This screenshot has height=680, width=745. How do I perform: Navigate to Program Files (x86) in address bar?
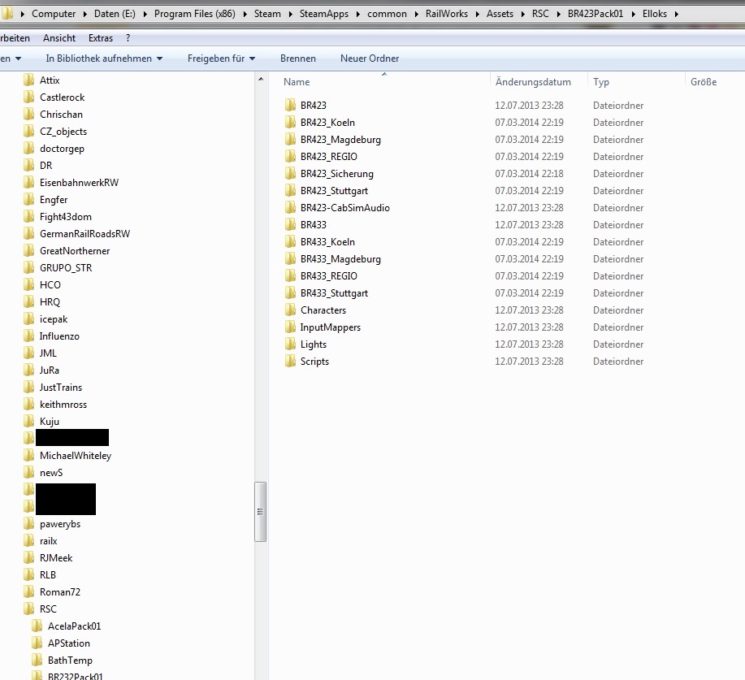coord(195,14)
